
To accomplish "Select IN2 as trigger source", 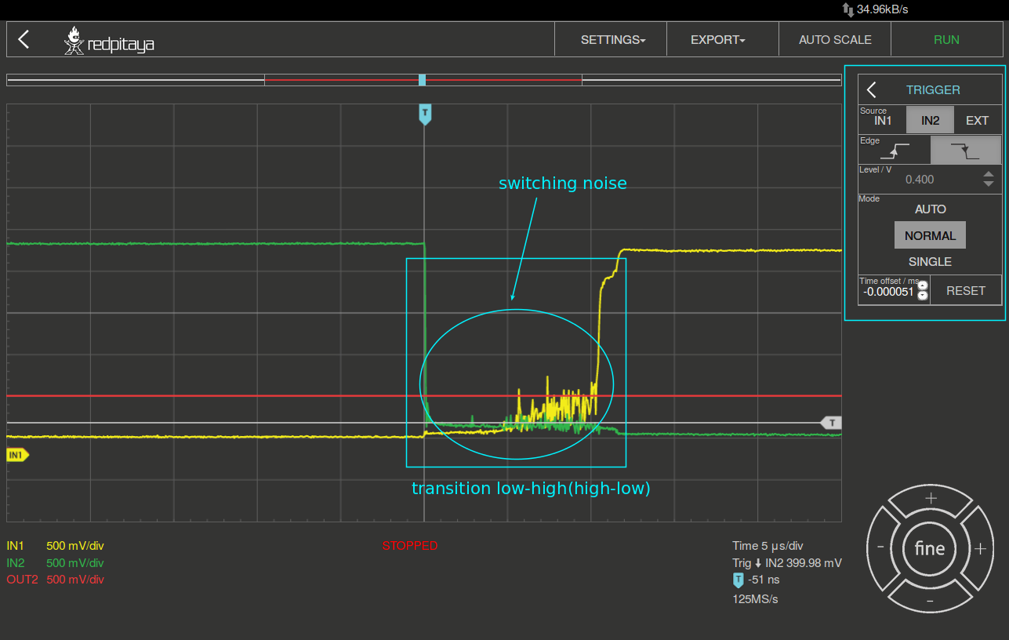I will pos(930,121).
